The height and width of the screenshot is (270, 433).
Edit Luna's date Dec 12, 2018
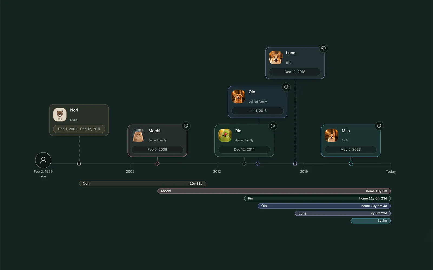[x=295, y=72]
